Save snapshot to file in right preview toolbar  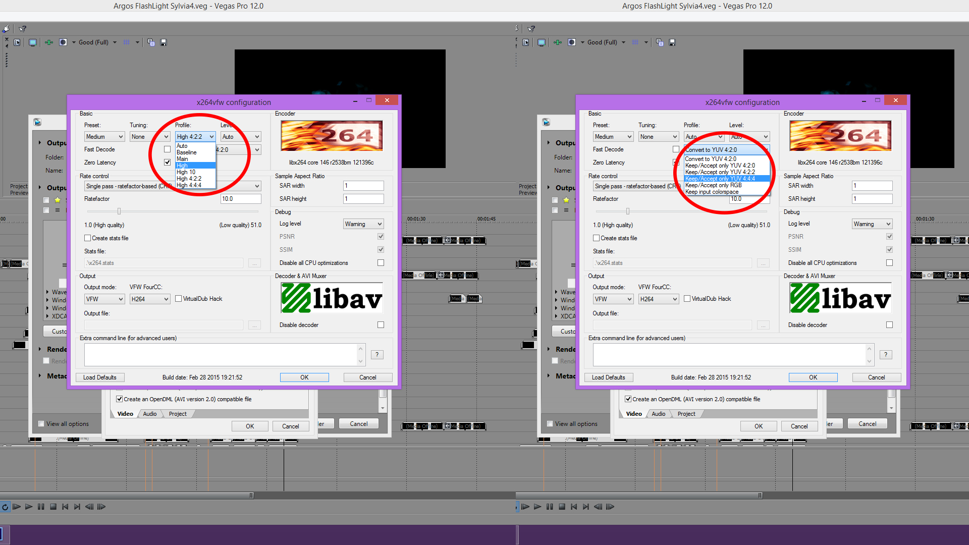click(x=672, y=42)
